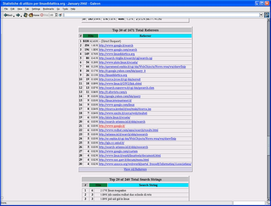The height and width of the screenshot is (206, 271).
Task: Open the Tools menu
Action: point(65,9)
